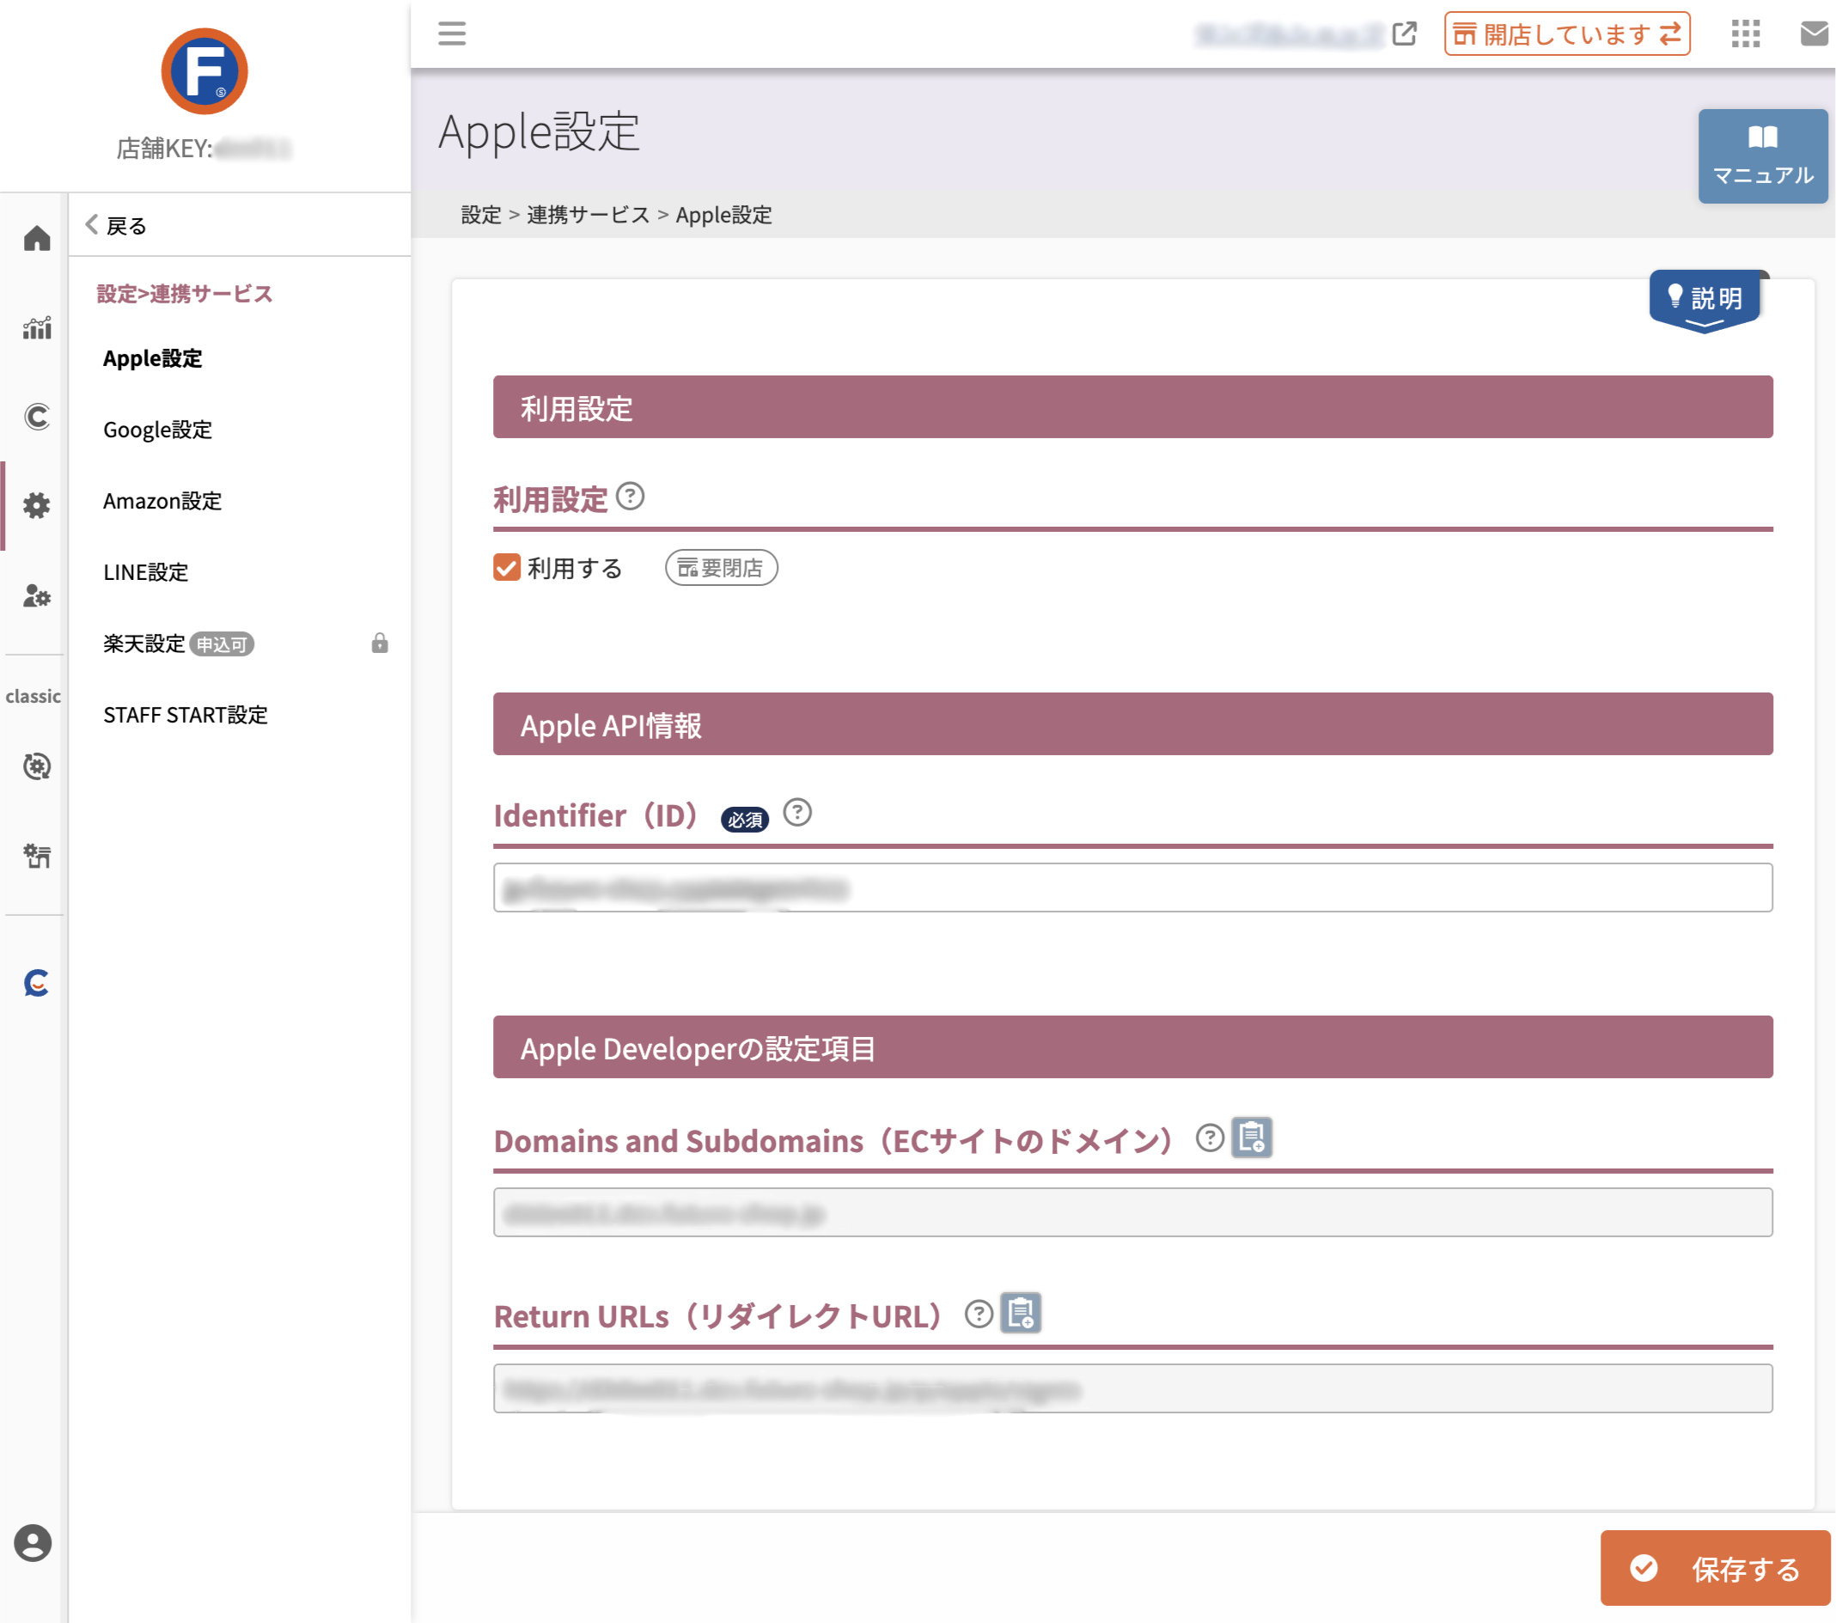Open the analytics chart sidebar icon
The image size is (1836, 1623).
(x=37, y=328)
